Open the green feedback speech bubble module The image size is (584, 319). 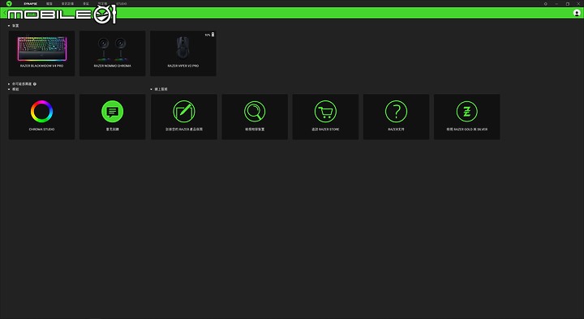(113, 117)
